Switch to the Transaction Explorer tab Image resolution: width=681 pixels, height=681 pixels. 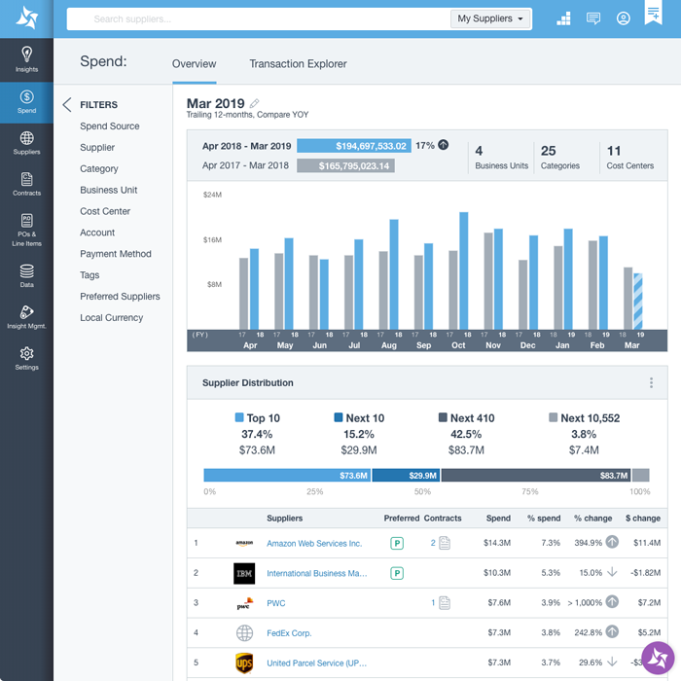point(298,64)
